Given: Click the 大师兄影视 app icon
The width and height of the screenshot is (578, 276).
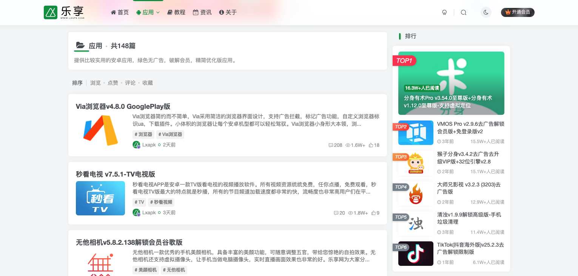Looking at the screenshot, I should (x=416, y=193).
